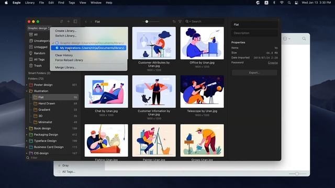The image size is (335, 188).
Task: Adjust the zoom slider in background window
Action: point(297,174)
